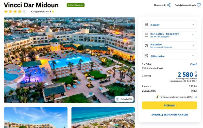Expand the Razem price breakdown
This screenshot has width=203, height=128.
(x=147, y=86)
